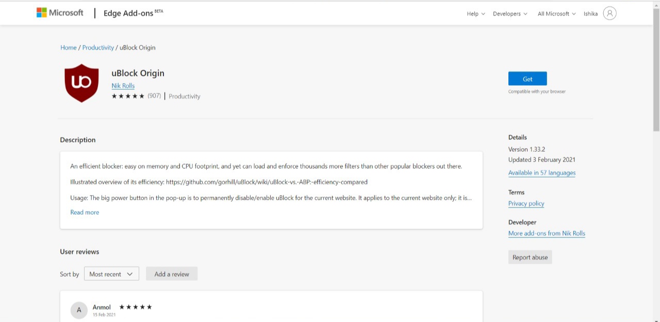Click the uBlock Origin title heading
Image resolution: width=660 pixels, height=322 pixels.
pyautogui.click(x=138, y=73)
